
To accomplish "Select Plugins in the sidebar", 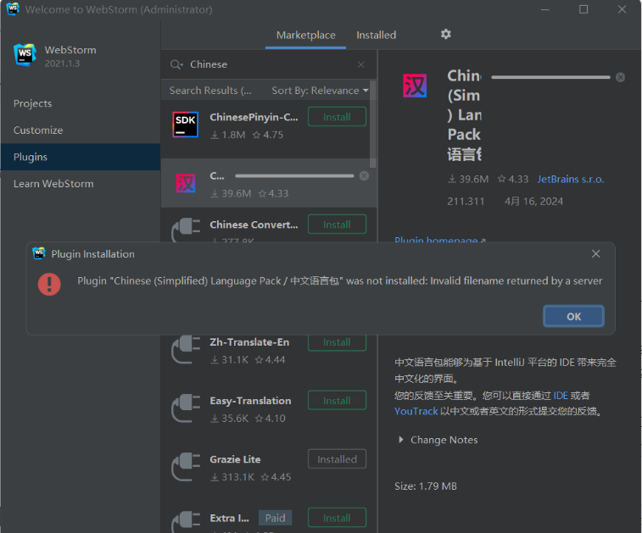I will point(81,157).
